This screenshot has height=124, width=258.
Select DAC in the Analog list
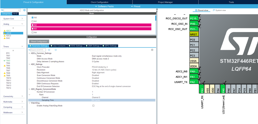(8, 38)
